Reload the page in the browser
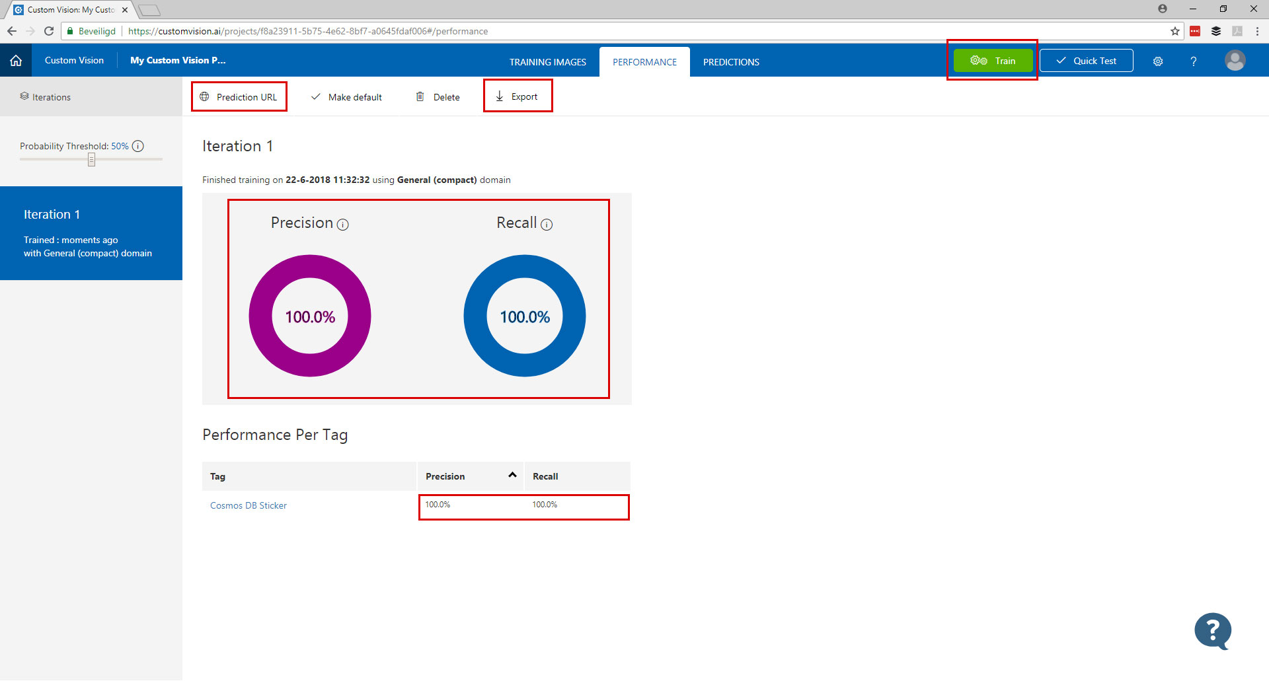Image resolution: width=1269 pixels, height=687 pixels. [49, 31]
